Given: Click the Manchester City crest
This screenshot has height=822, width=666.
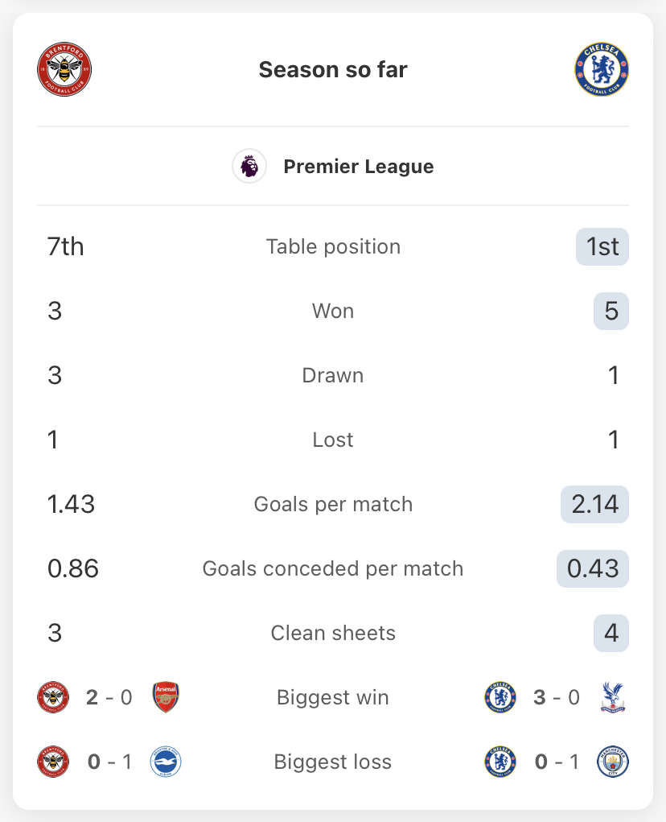Looking at the screenshot, I should [x=613, y=762].
